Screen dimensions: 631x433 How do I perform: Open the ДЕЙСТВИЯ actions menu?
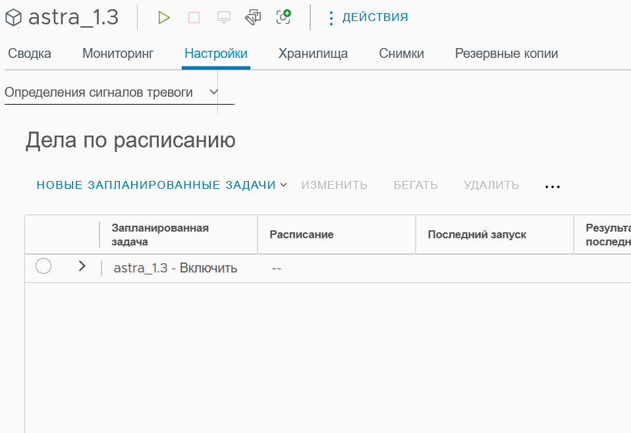(x=368, y=17)
